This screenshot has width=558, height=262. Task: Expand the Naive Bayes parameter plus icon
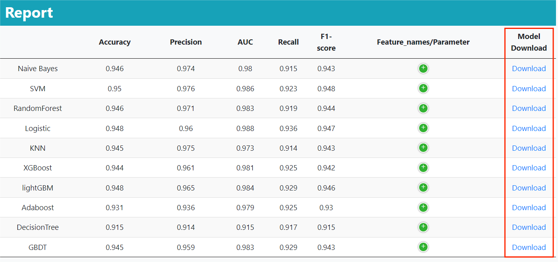coord(423,68)
